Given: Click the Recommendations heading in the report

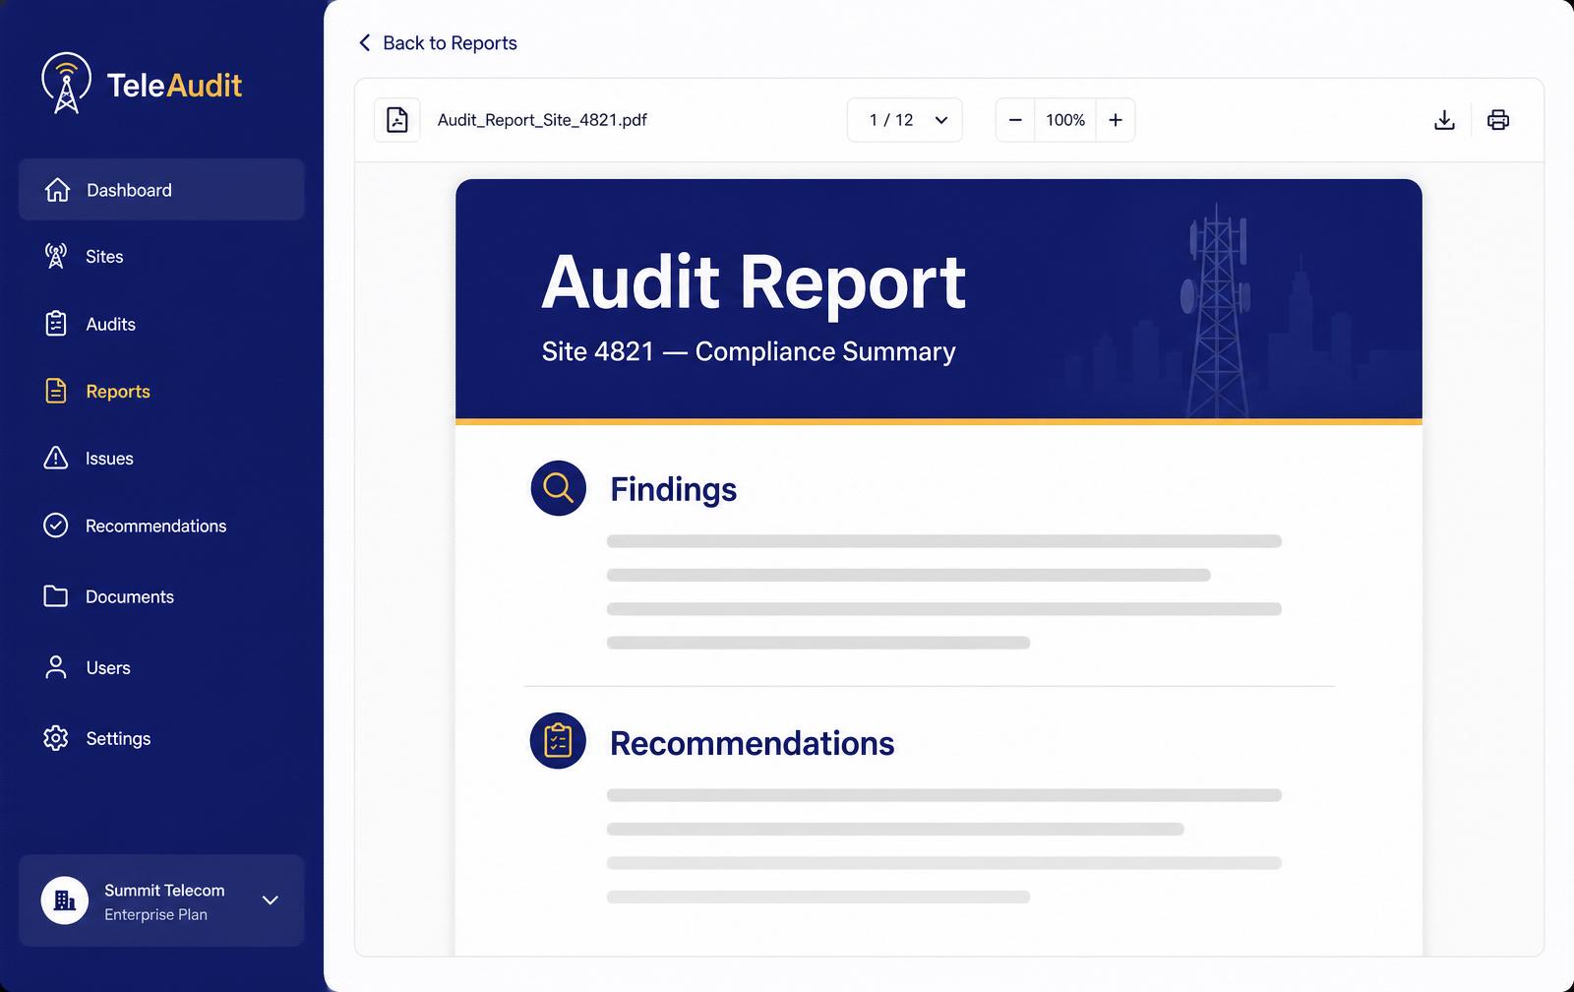Looking at the screenshot, I should click(752, 743).
